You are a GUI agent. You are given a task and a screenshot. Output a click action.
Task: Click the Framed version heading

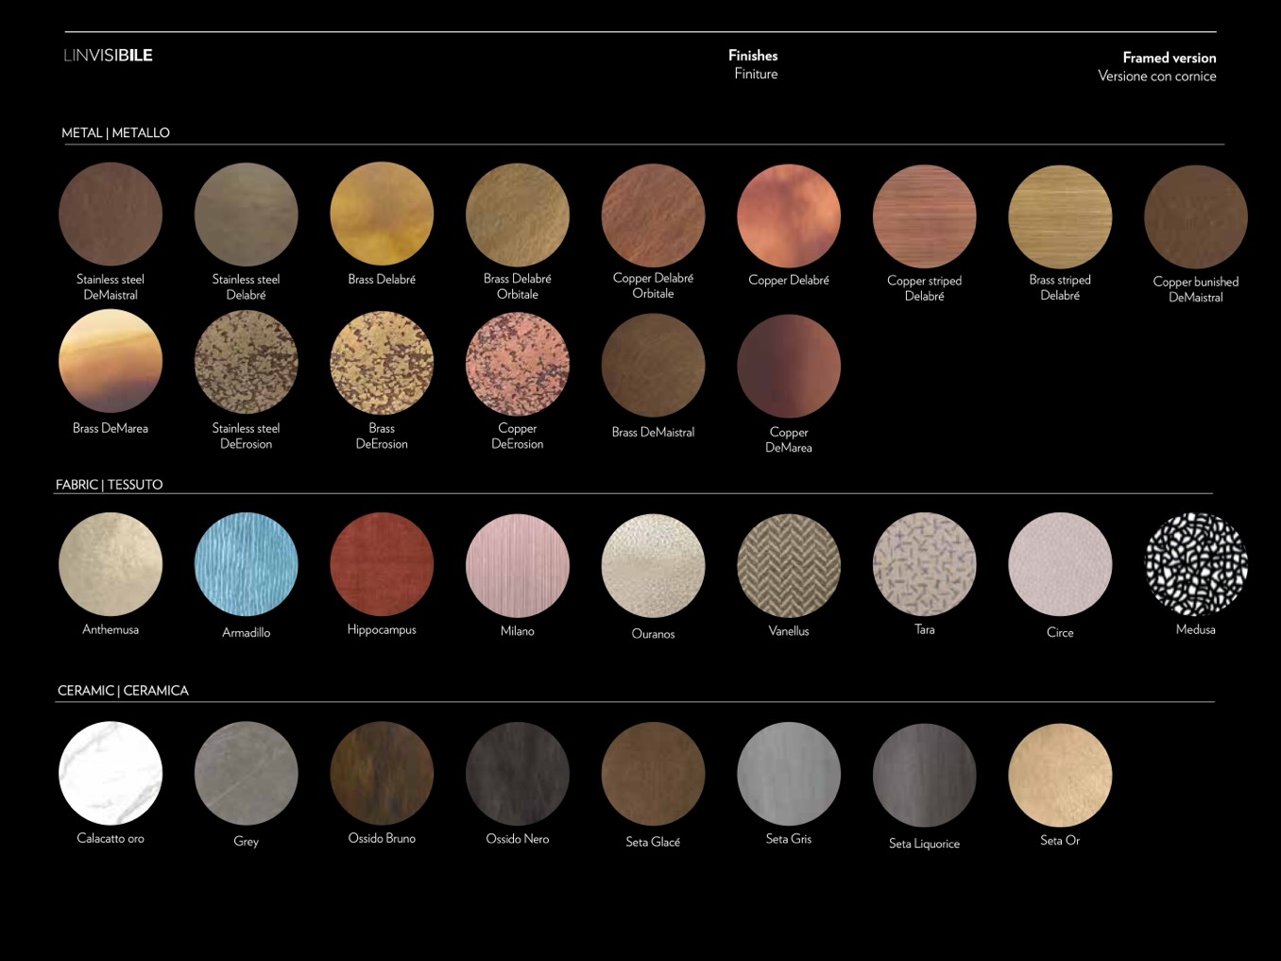pos(1169,58)
